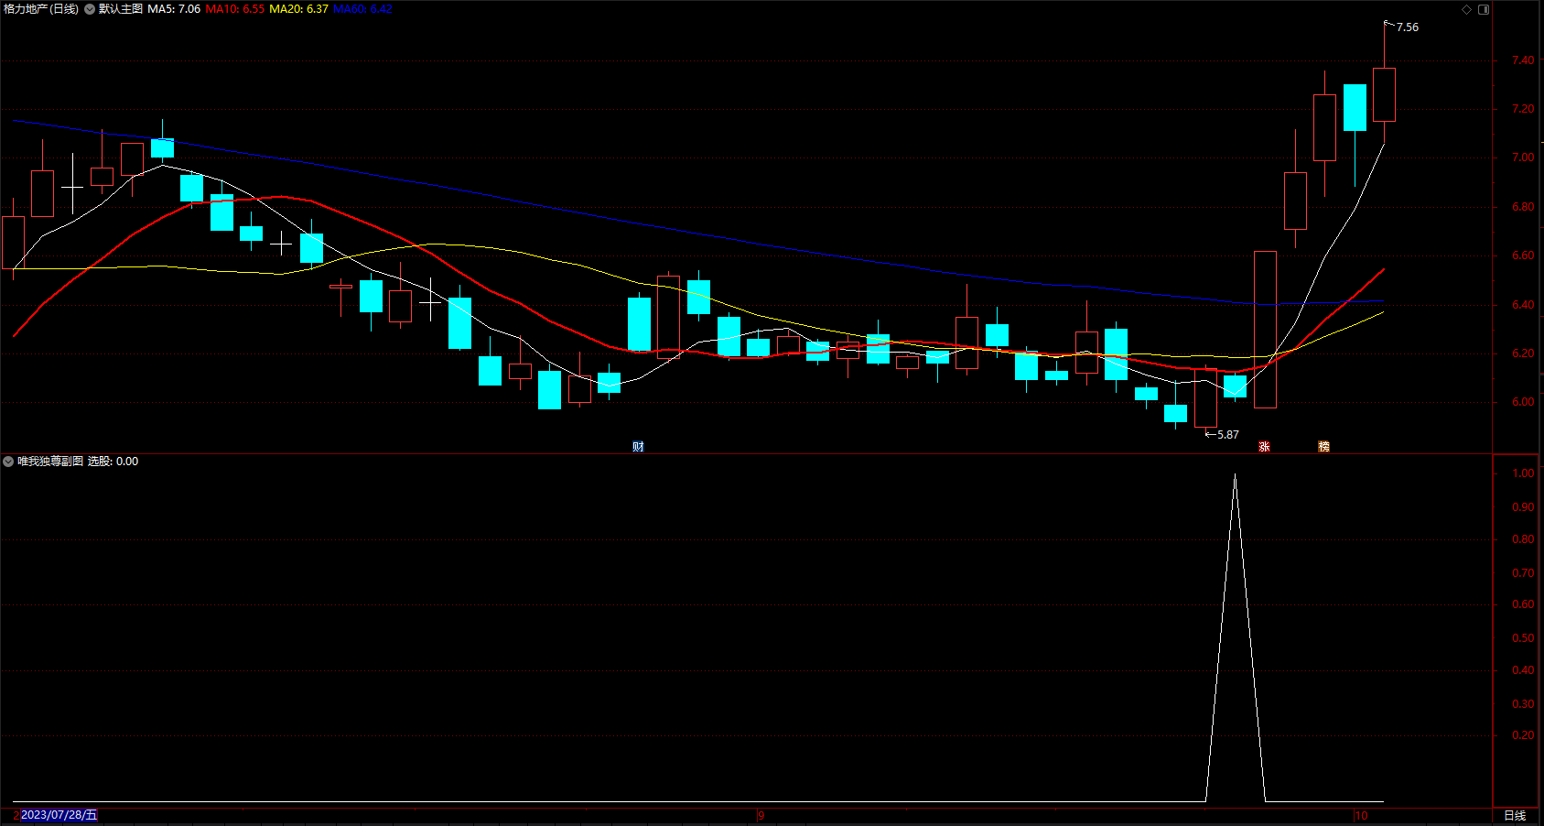1544x826 pixels.
Task: Click the MA10: 6.55 label
Action: (x=235, y=9)
